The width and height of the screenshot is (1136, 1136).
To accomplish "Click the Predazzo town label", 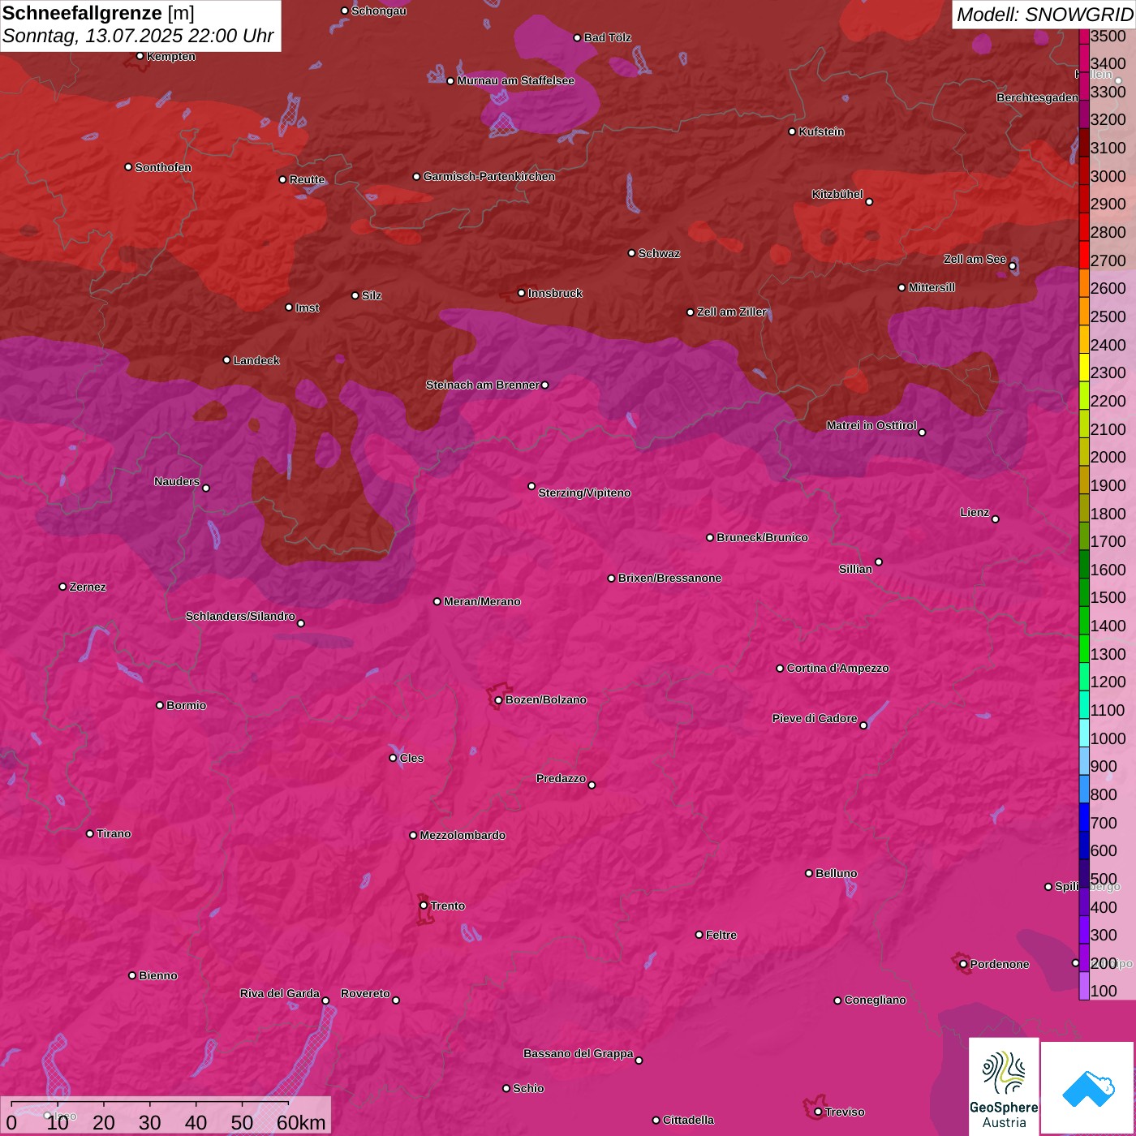I will pos(561,778).
